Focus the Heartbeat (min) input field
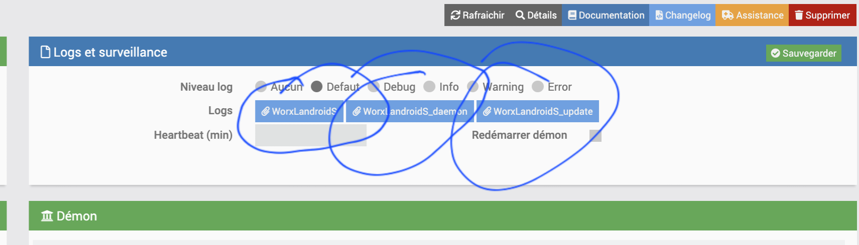Image resolution: width=859 pixels, height=245 pixels. pos(311,135)
